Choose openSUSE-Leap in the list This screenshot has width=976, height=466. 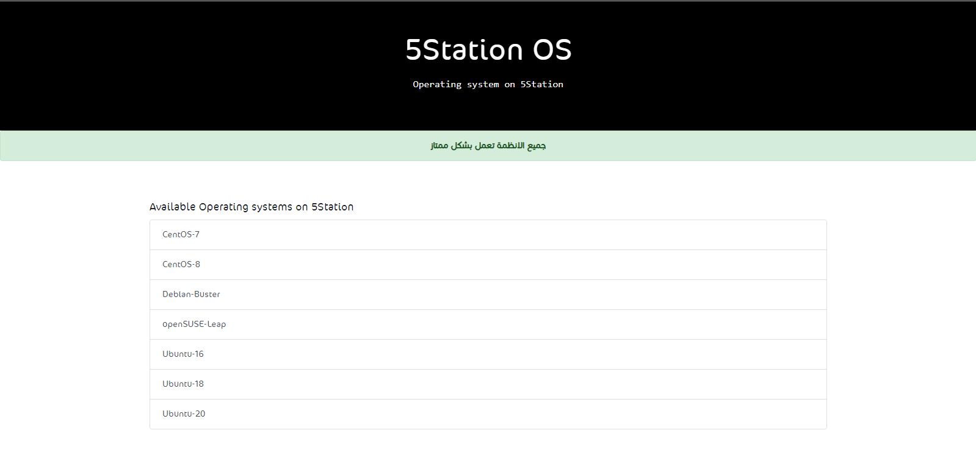click(x=194, y=324)
